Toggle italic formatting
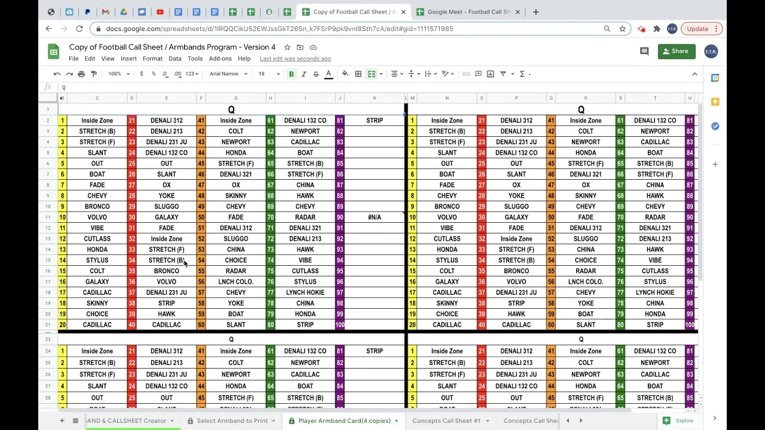Viewport: 765px width, 430px height. (304, 73)
